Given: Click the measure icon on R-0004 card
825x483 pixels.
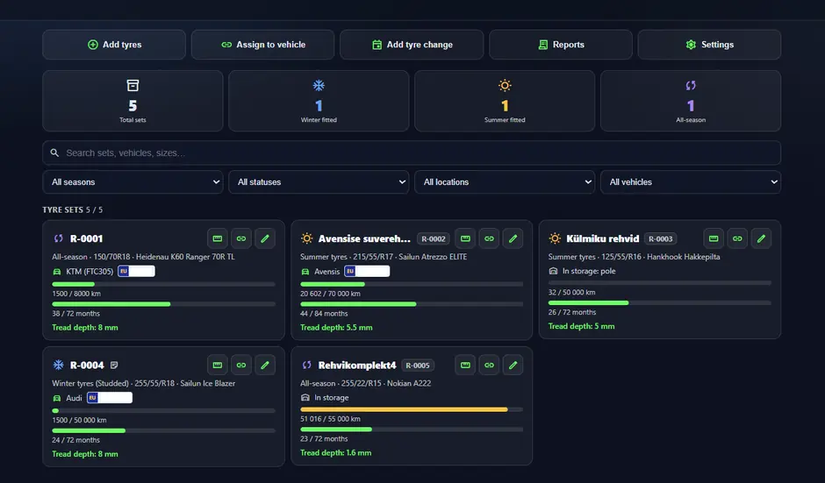Looking at the screenshot, I should 218,365.
